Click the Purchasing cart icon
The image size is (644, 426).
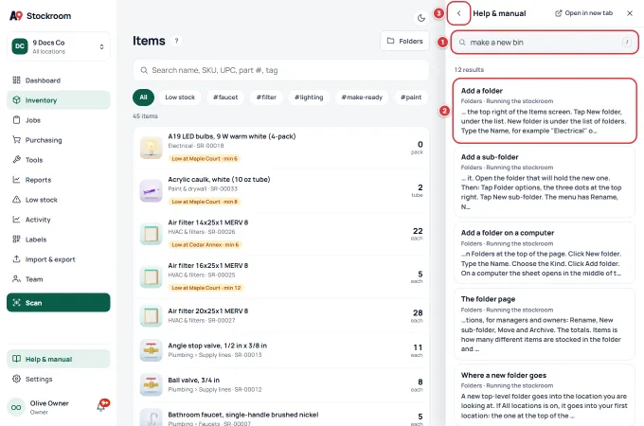tap(16, 139)
